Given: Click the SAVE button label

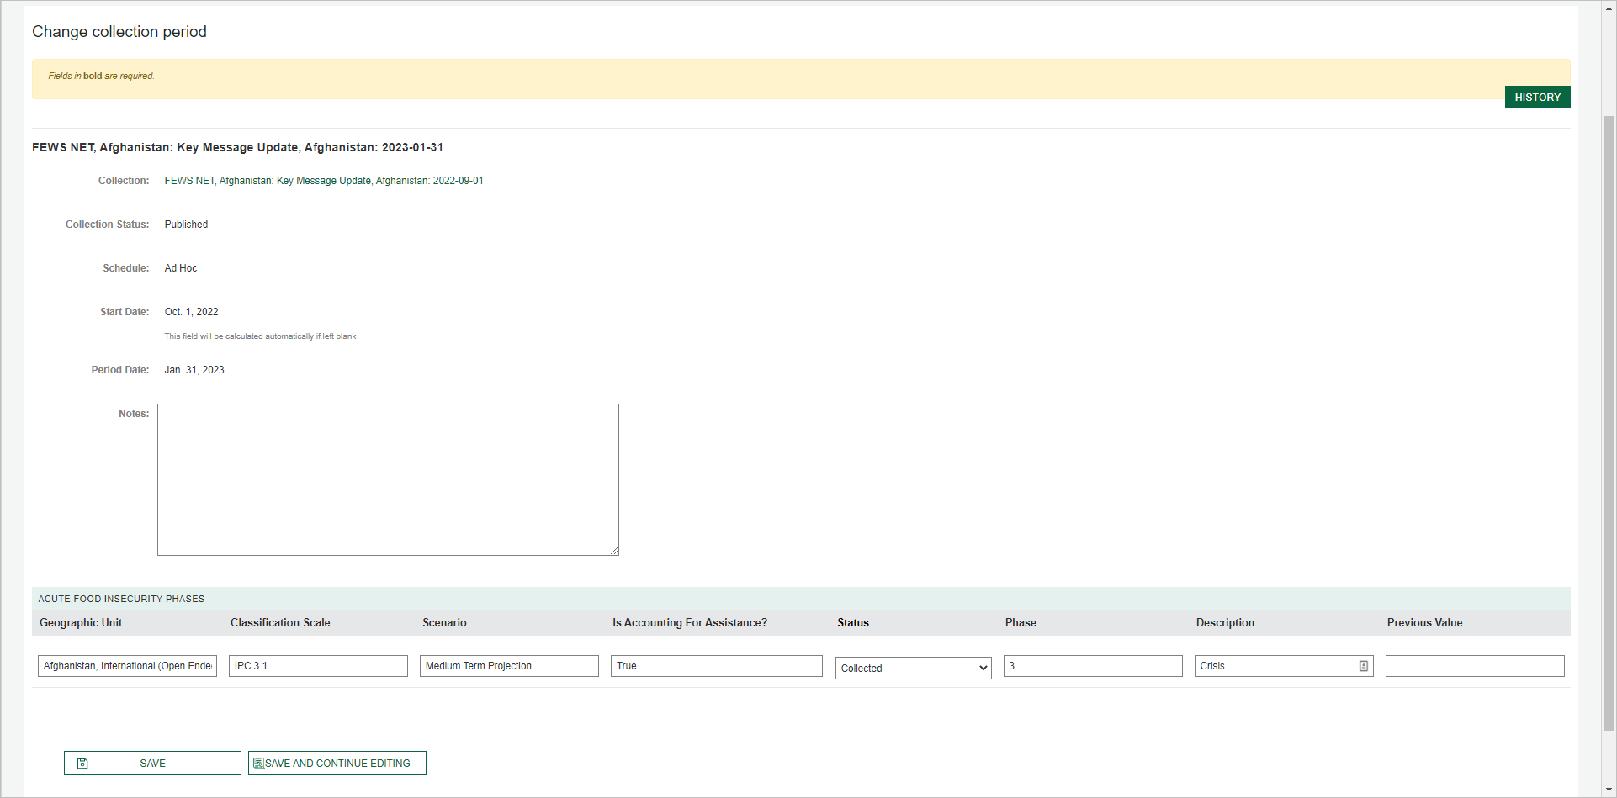Looking at the screenshot, I should (152, 764).
